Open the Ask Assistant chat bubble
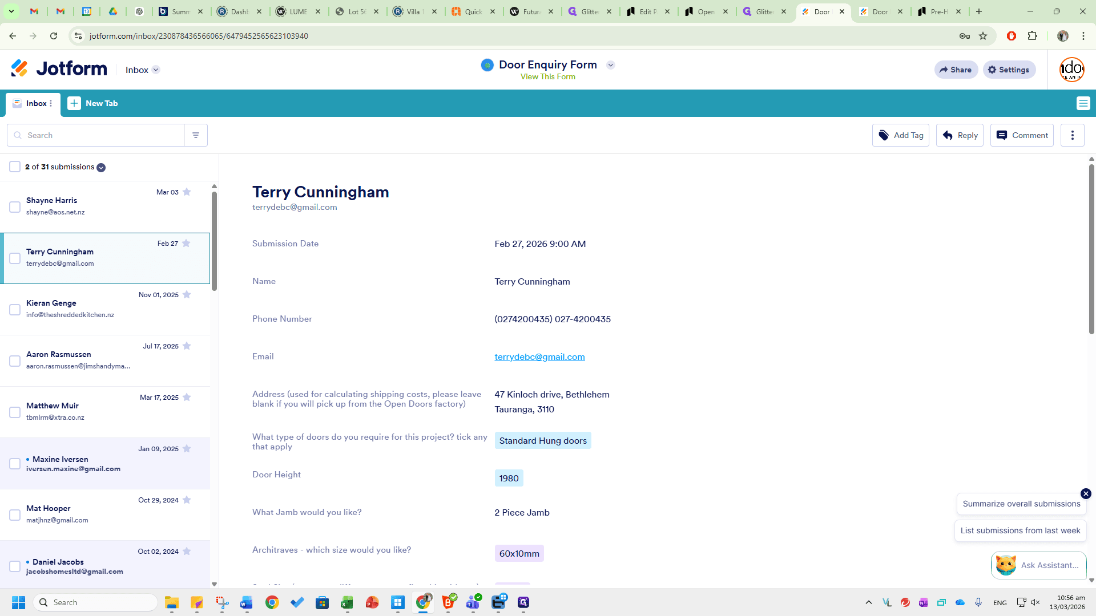Screen dimensions: 1096x616 pyautogui.click(x=1039, y=565)
